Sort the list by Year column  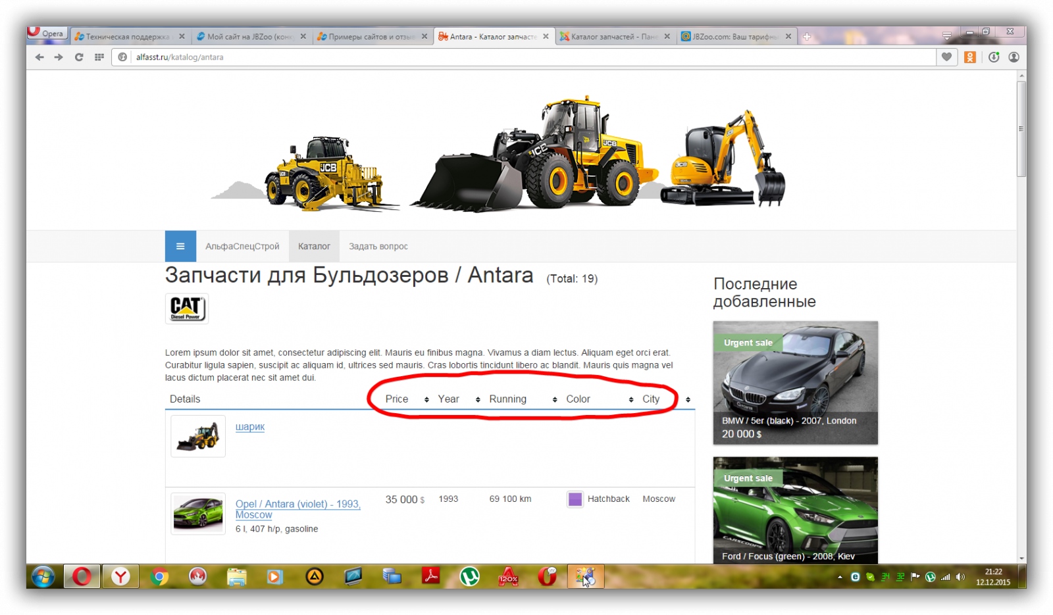coord(449,399)
